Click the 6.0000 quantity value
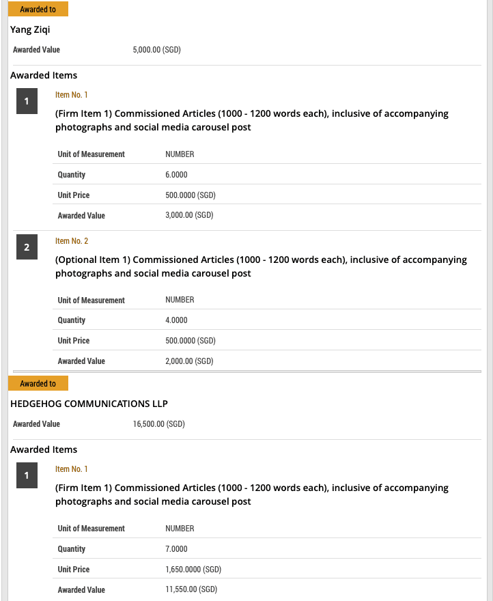 coord(176,175)
